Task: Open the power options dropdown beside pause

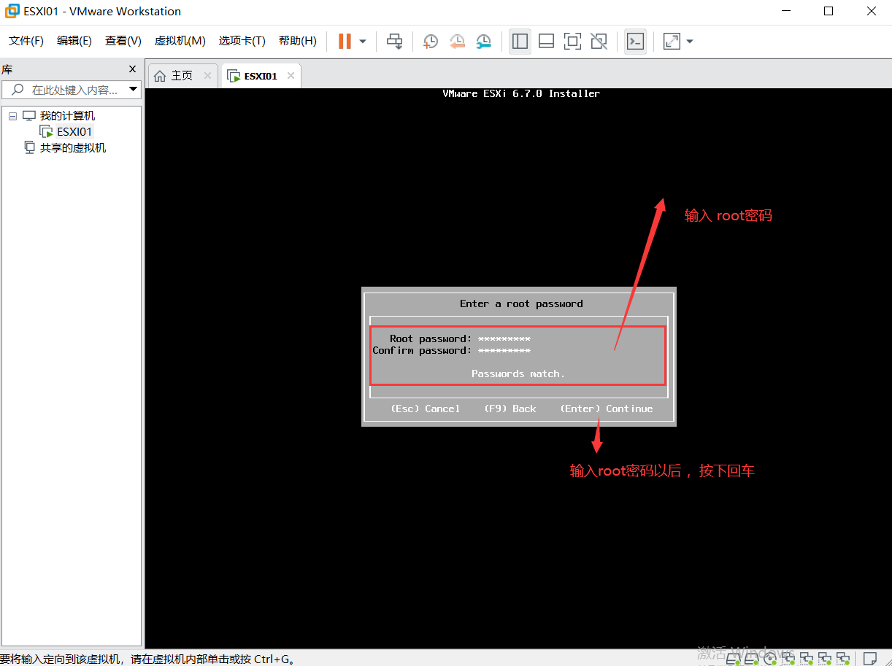Action: click(363, 42)
